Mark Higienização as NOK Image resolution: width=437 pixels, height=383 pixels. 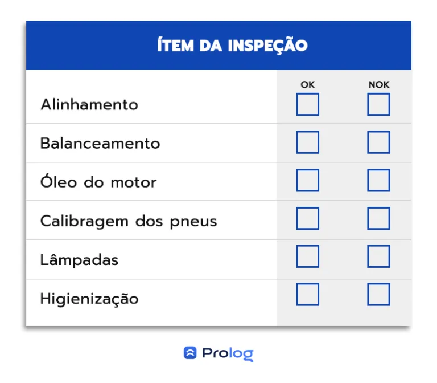click(378, 294)
